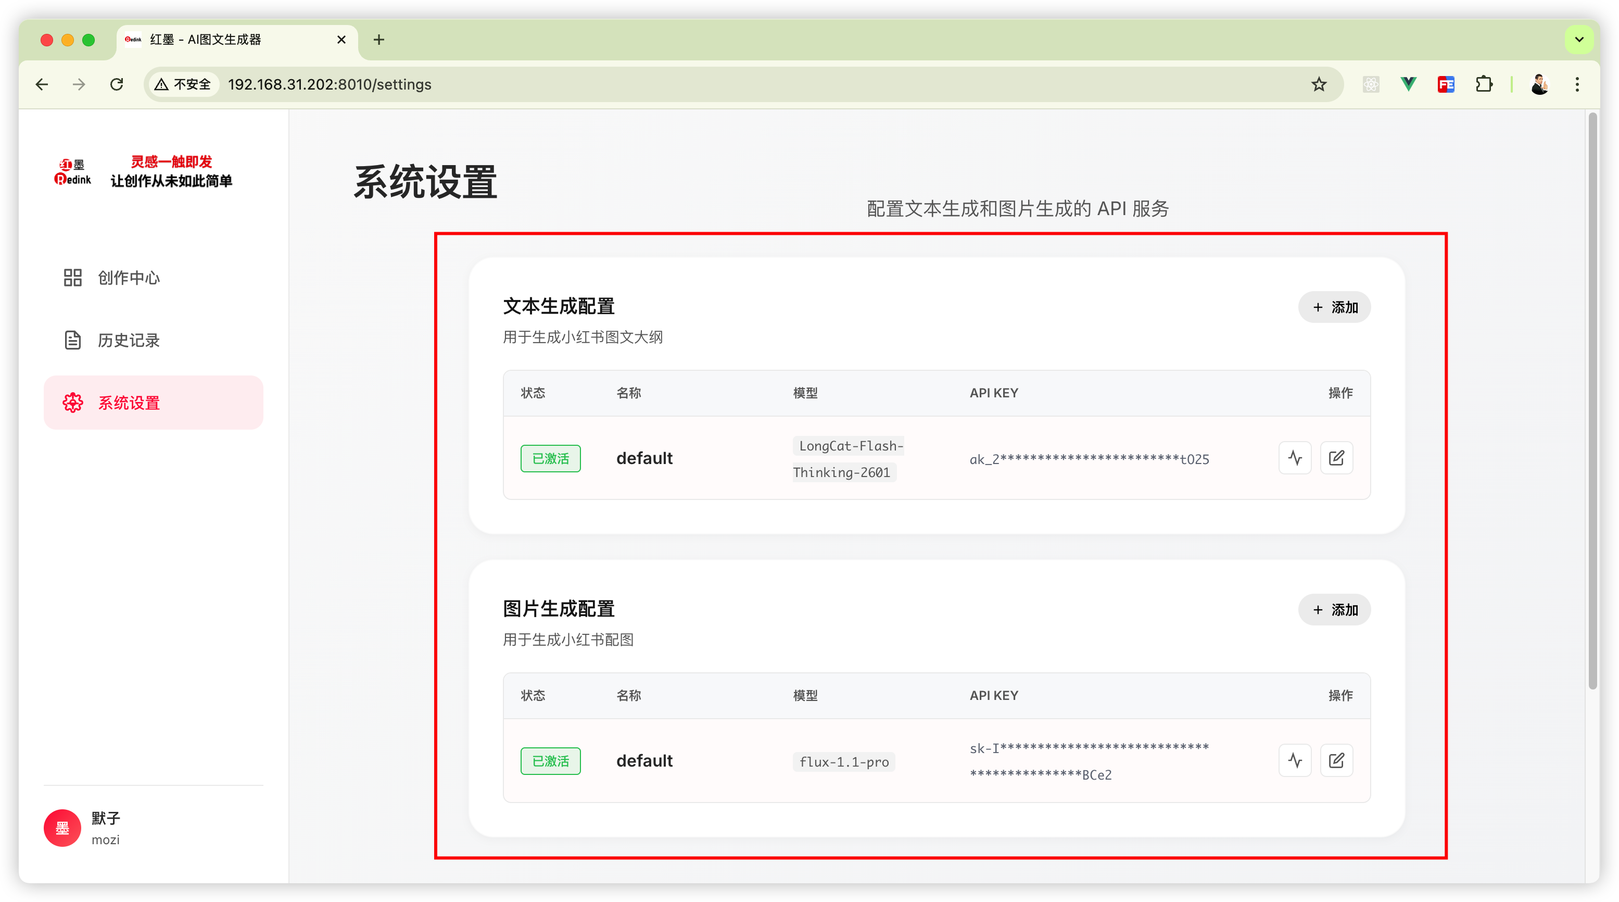Screen dimensions: 1619x902
Task: Go to 历史记录 in the sidebar
Action: pyautogui.click(x=129, y=340)
